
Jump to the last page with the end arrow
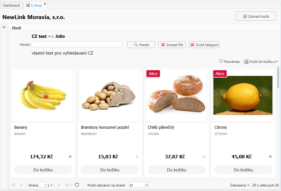pos(67,185)
